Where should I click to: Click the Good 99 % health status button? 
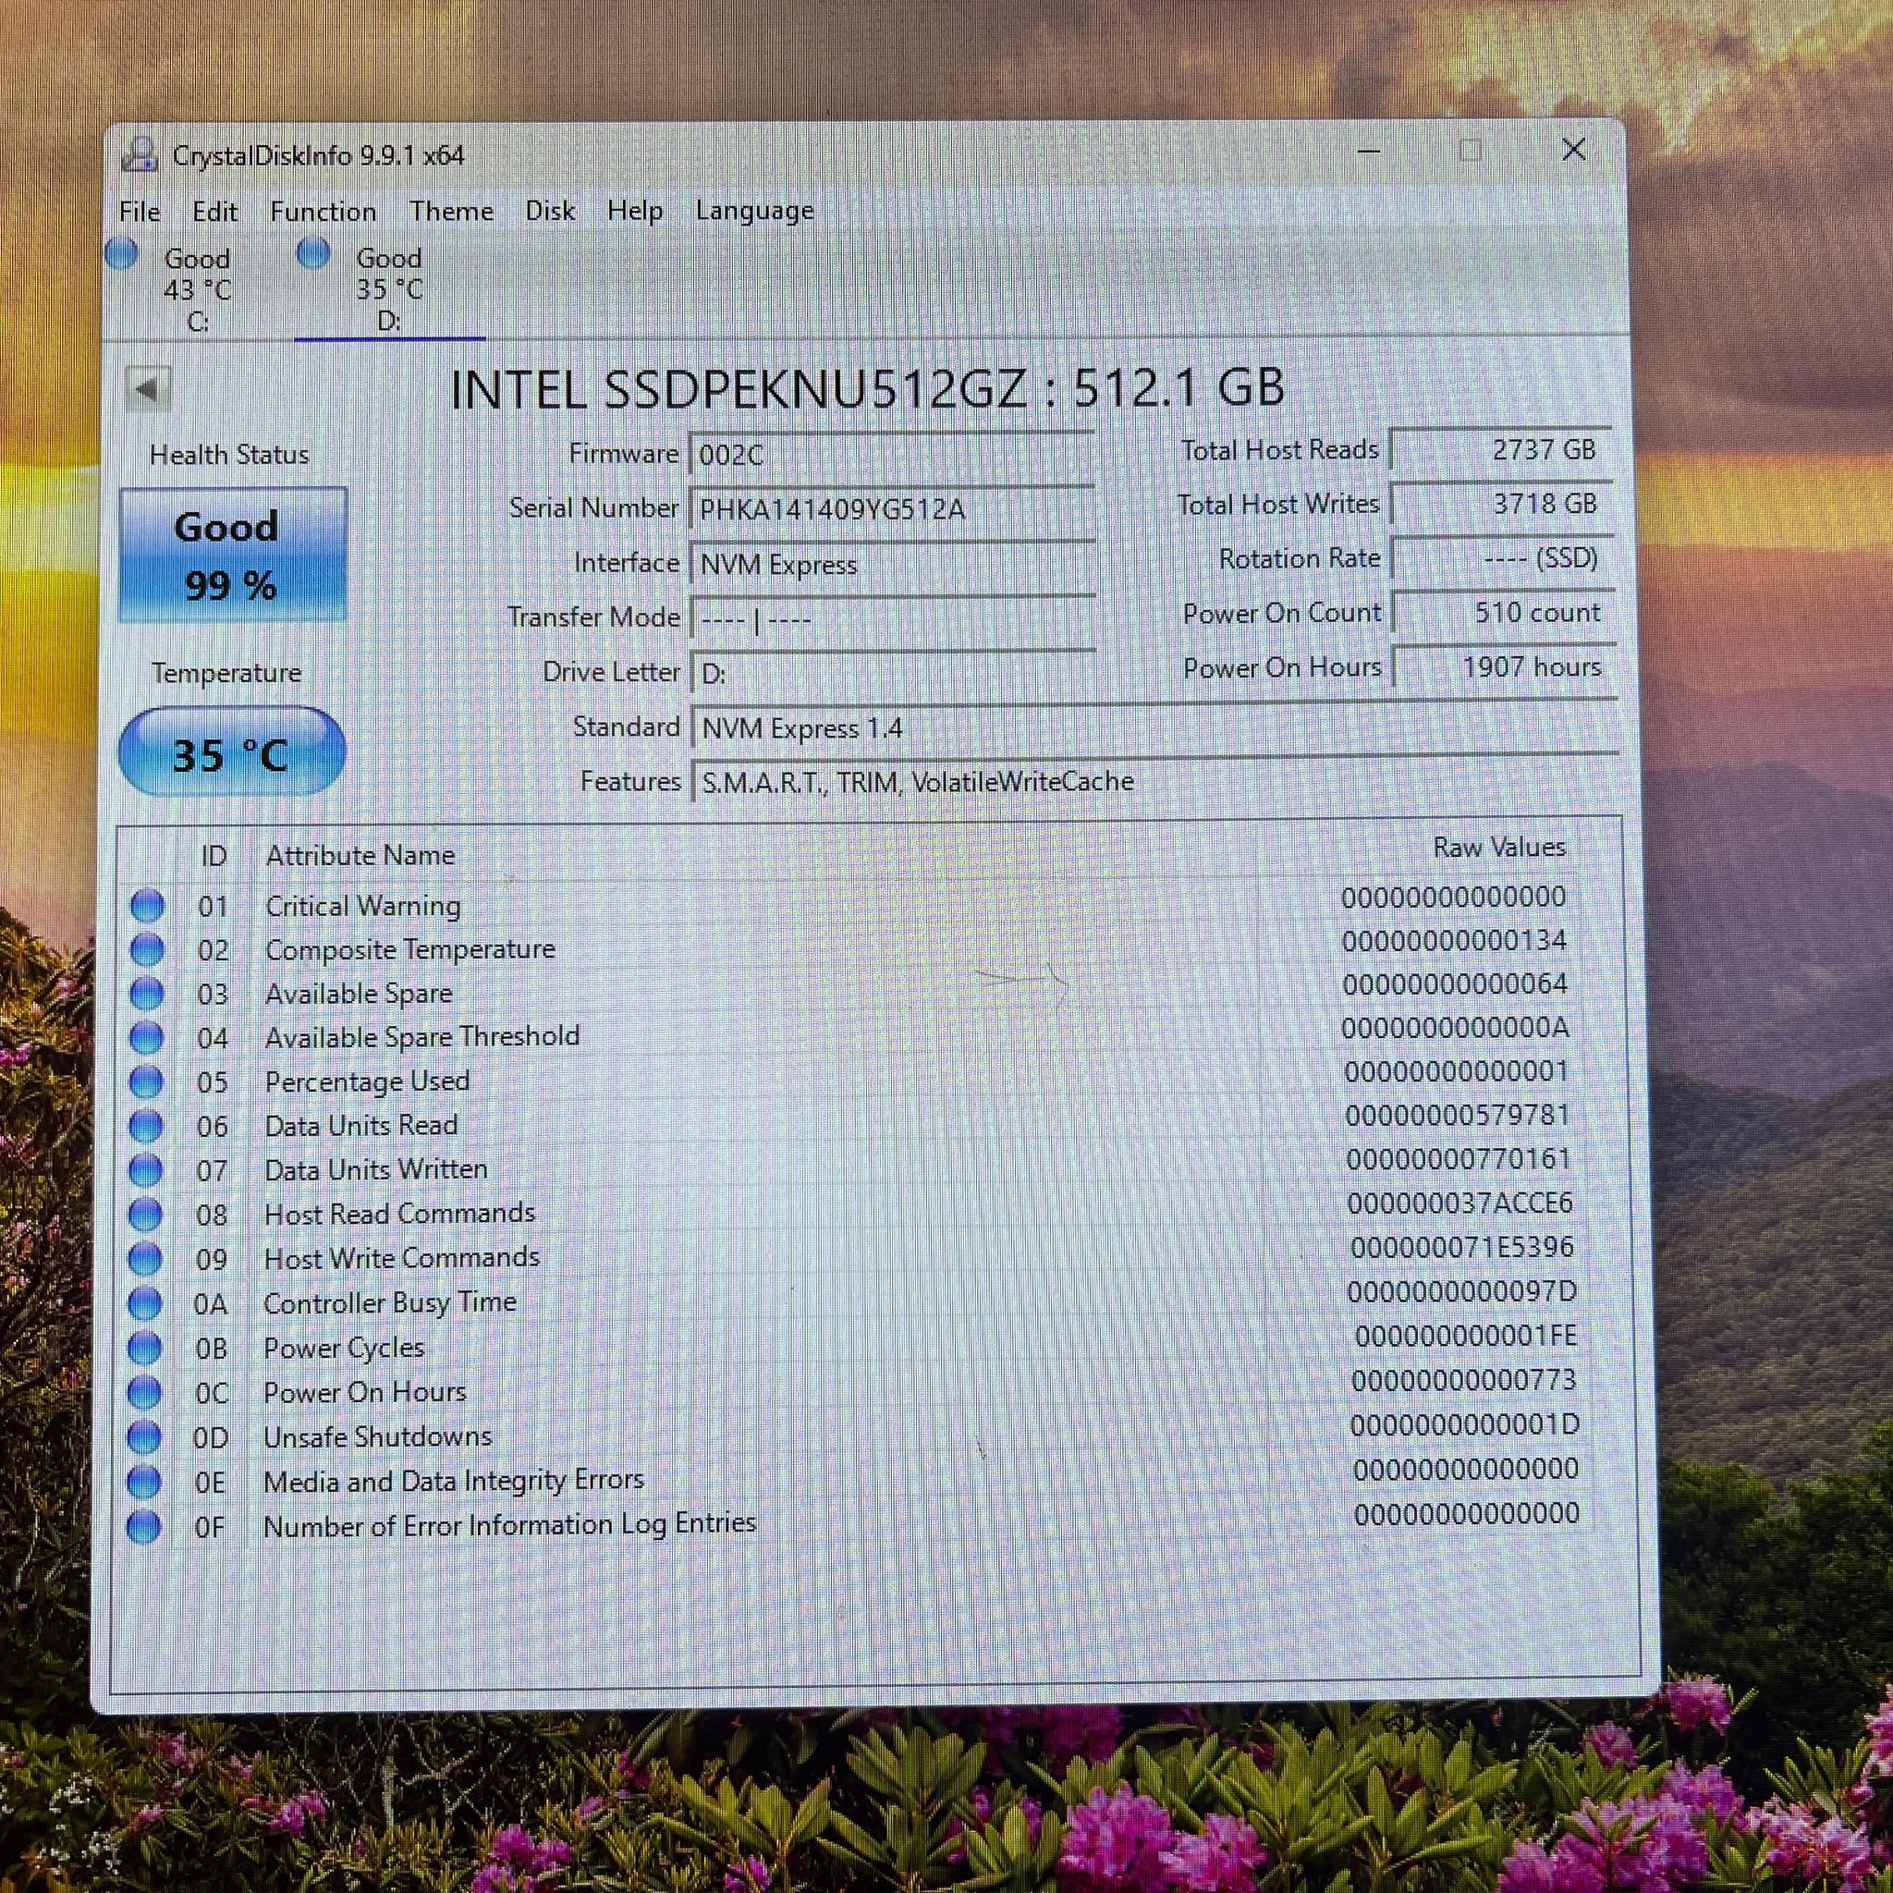pyautogui.click(x=232, y=555)
